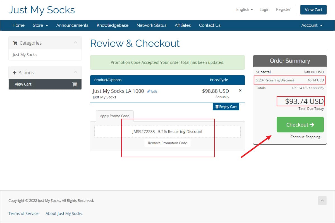
Task: Click shopping cart icon in View Cart sidebar
Action: 74,84
